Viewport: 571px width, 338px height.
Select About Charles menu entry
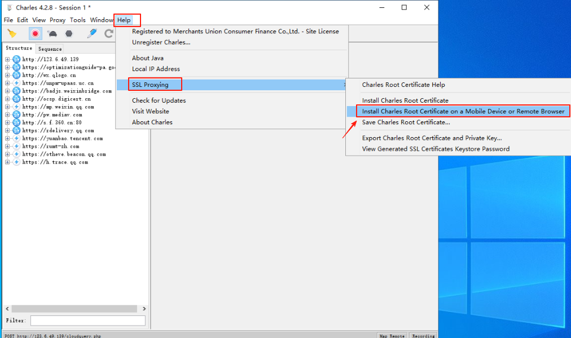(152, 122)
